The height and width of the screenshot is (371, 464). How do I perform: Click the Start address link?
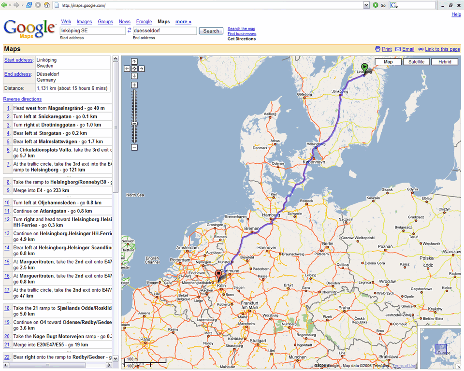(18, 60)
